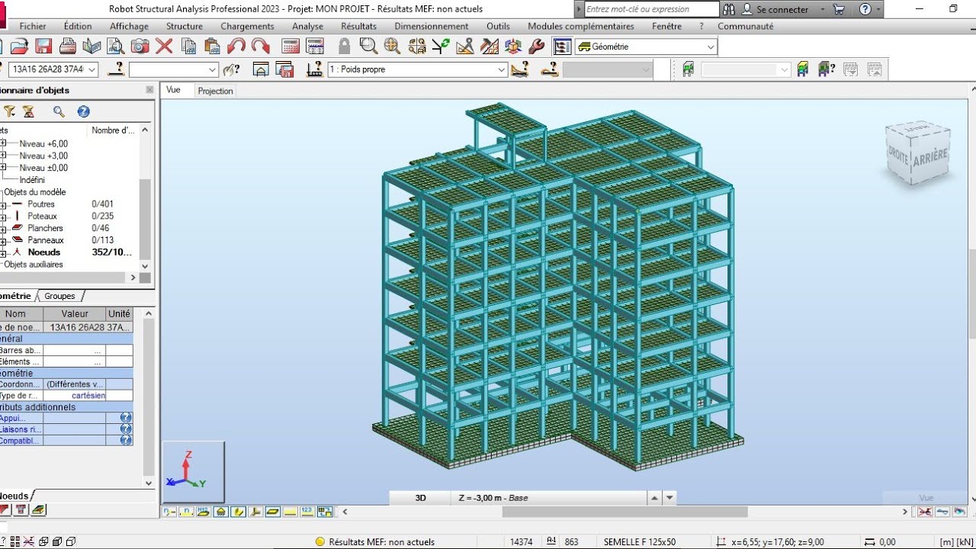Expand the Niveau +3,00 tree node
This screenshot has width=976, height=549.
(x=3, y=156)
